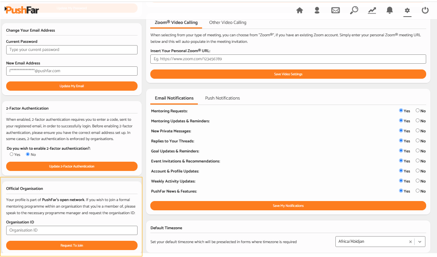The width and height of the screenshot is (437, 257).
Task: Clear the Africa/Abidjan timezone selection
Action: (410, 242)
